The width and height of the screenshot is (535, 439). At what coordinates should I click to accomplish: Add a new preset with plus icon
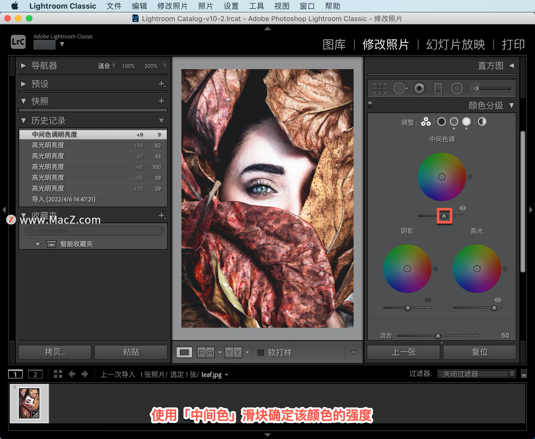(162, 84)
